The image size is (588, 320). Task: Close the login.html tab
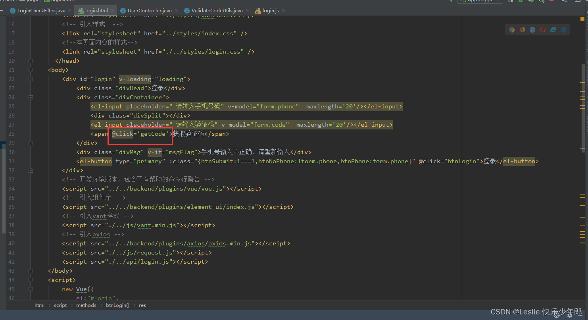coord(112,11)
